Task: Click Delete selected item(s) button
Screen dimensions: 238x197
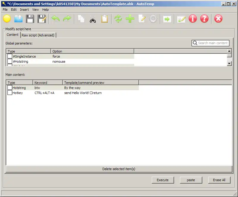Action: [x=119, y=169]
